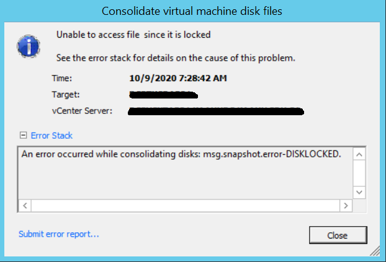386x262 pixels.
Task: Click the redacted vCenter Server value
Action: click(216, 111)
